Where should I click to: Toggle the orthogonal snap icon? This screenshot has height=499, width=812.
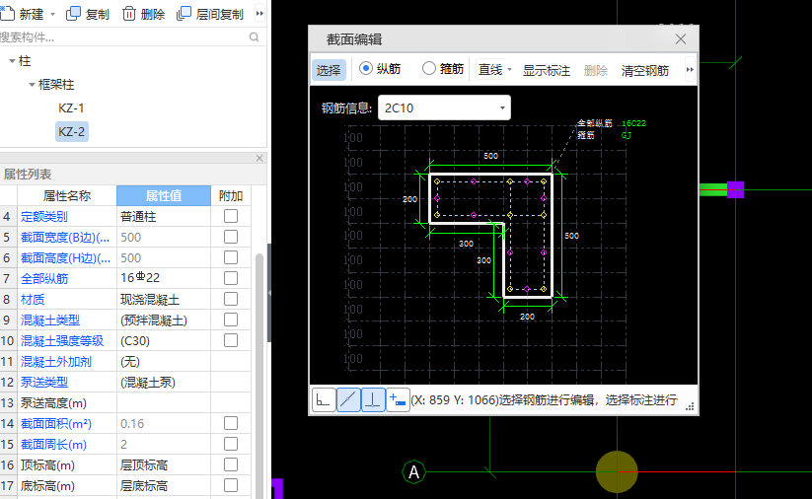324,400
